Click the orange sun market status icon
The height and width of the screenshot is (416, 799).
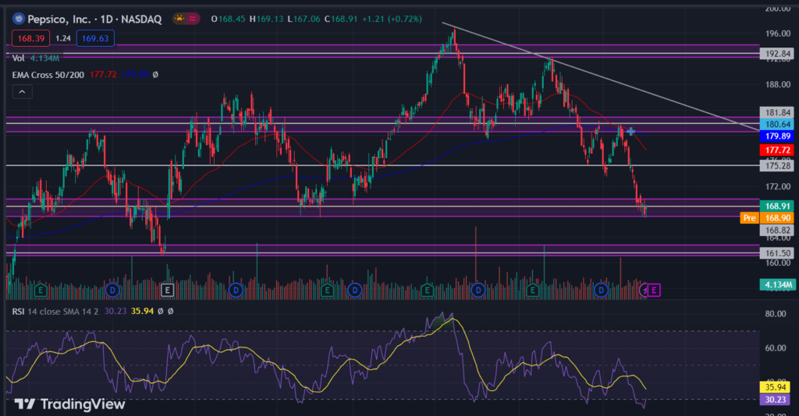(x=179, y=19)
